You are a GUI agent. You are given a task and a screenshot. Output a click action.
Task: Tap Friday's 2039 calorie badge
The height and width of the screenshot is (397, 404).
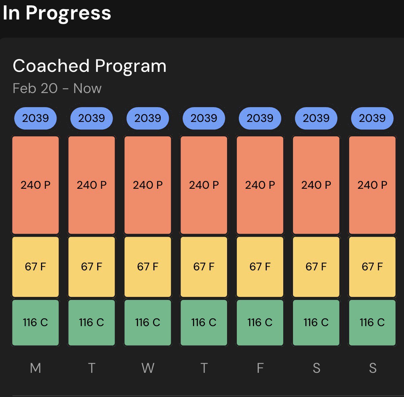pyautogui.click(x=260, y=118)
